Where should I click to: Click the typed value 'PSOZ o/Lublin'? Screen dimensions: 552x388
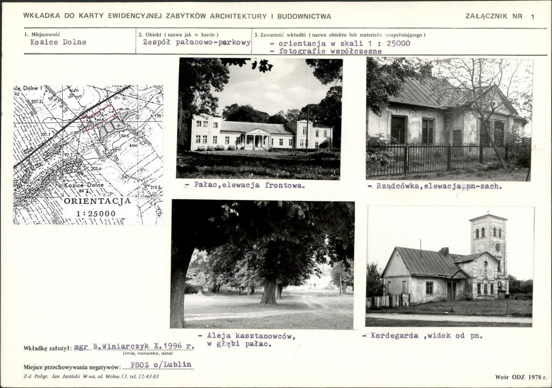[x=161, y=365]
